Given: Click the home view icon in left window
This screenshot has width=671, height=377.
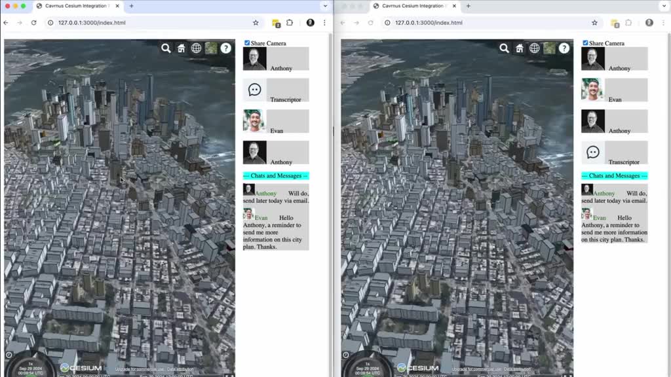Looking at the screenshot, I should [x=182, y=48].
